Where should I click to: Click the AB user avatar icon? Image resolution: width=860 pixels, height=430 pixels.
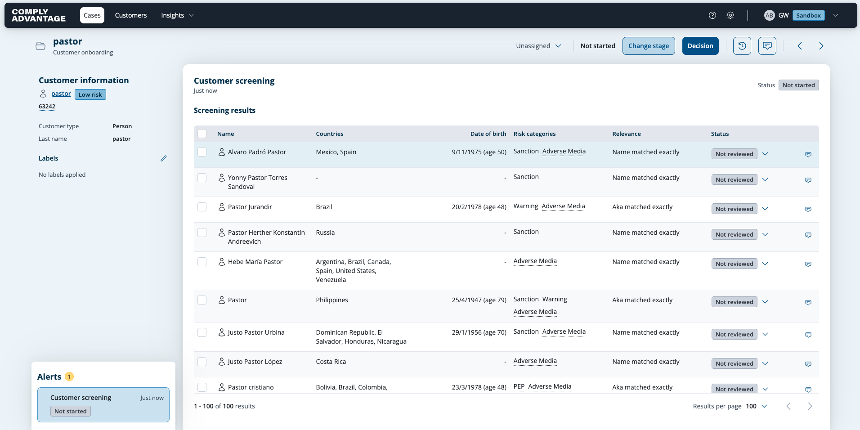tap(769, 15)
